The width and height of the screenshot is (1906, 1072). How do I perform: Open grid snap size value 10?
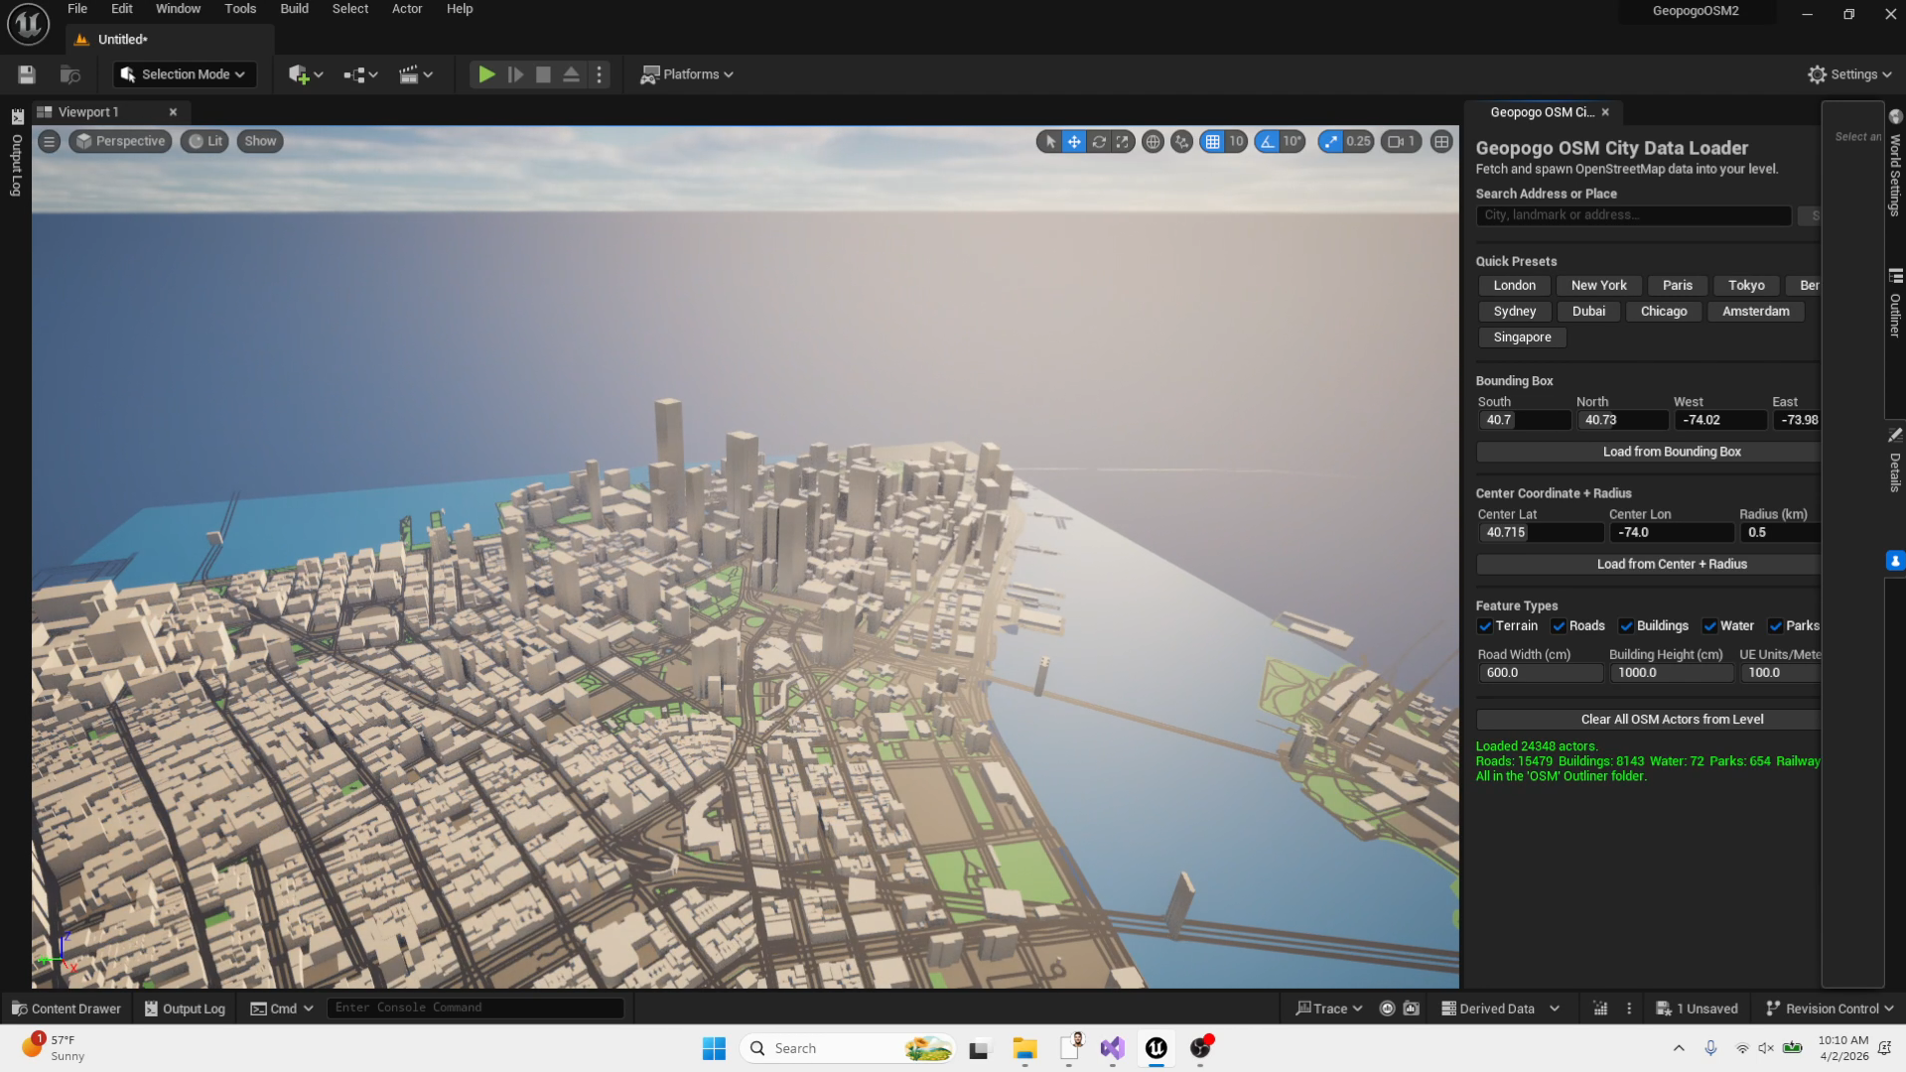tap(1236, 142)
